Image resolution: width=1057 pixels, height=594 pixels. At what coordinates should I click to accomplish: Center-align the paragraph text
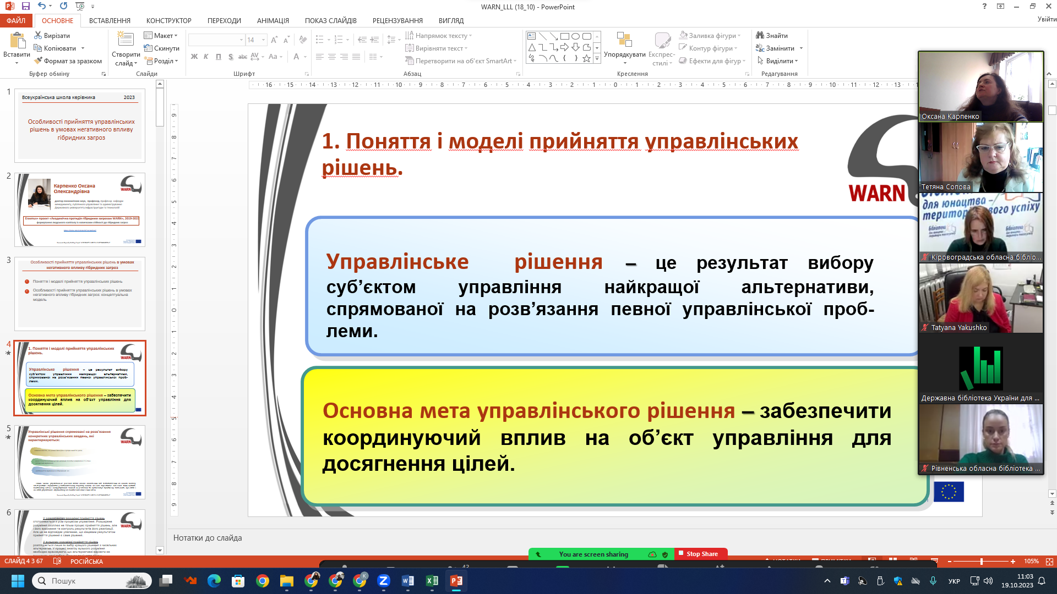coord(332,57)
